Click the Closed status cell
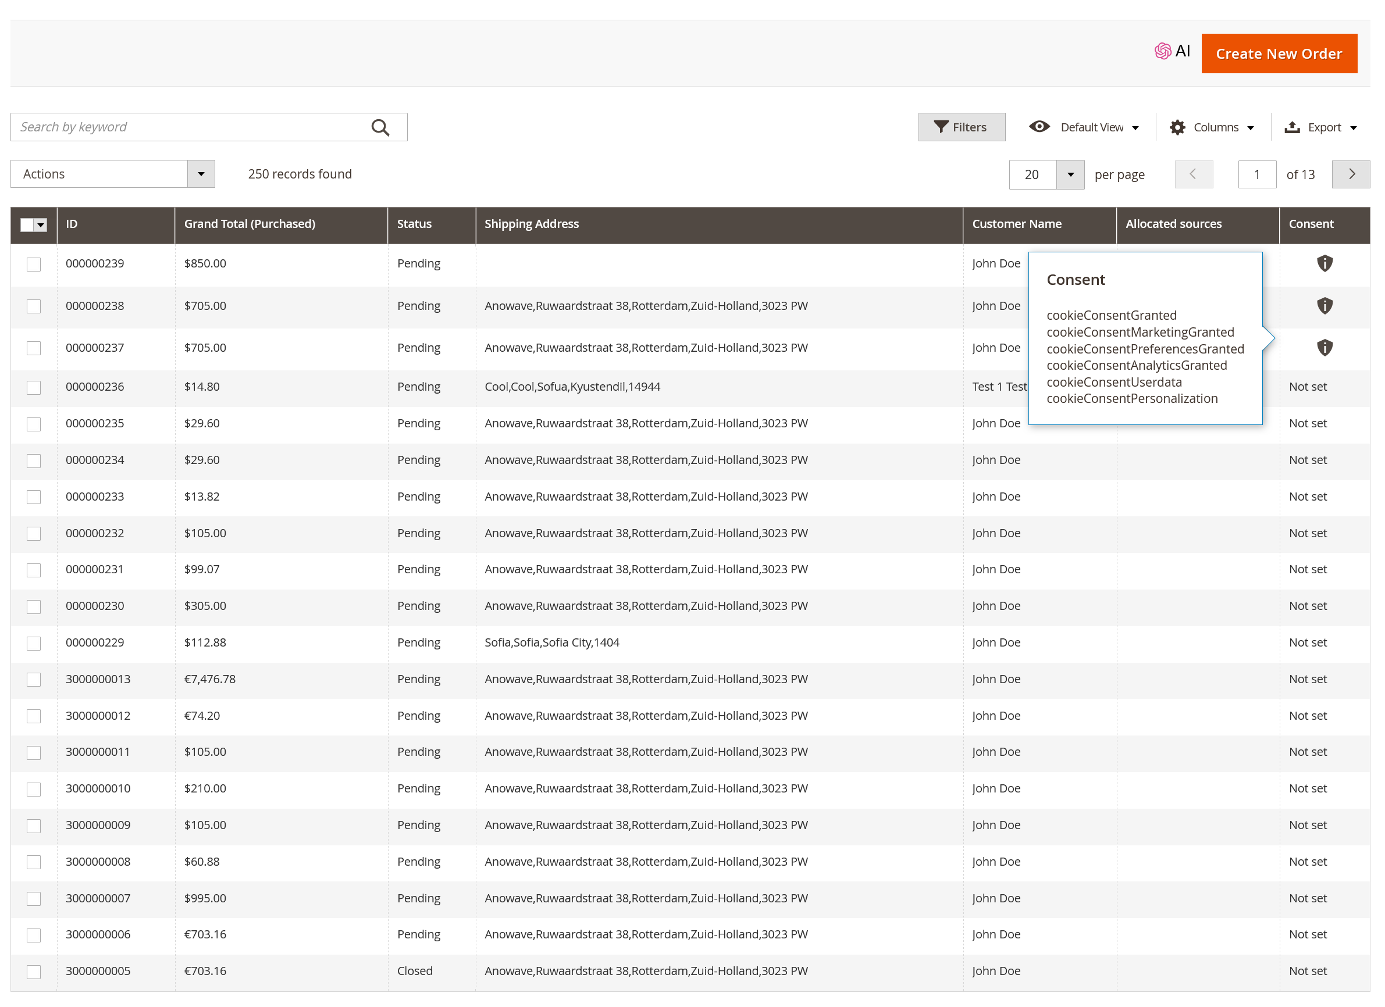Screen dimensions: 1385x1007 tap(415, 971)
